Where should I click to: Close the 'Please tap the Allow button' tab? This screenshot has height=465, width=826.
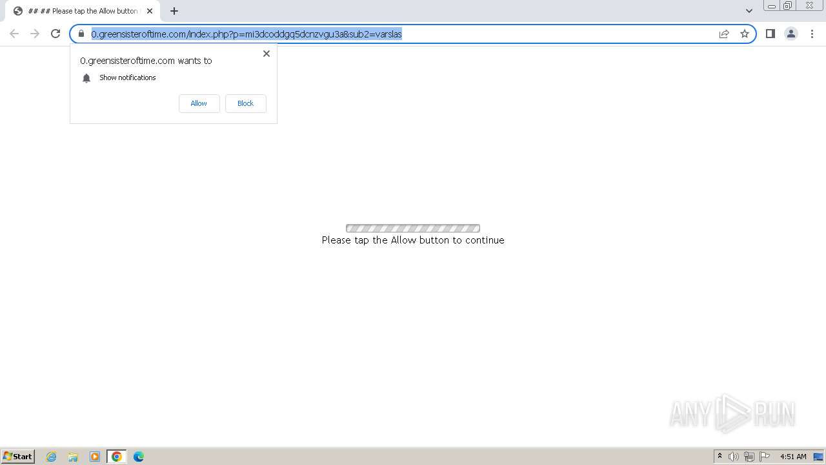[150, 11]
